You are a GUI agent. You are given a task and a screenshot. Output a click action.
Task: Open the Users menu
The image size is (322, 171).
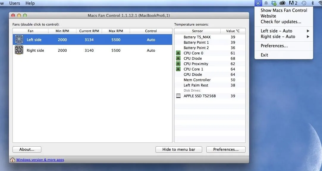pos(15,3)
